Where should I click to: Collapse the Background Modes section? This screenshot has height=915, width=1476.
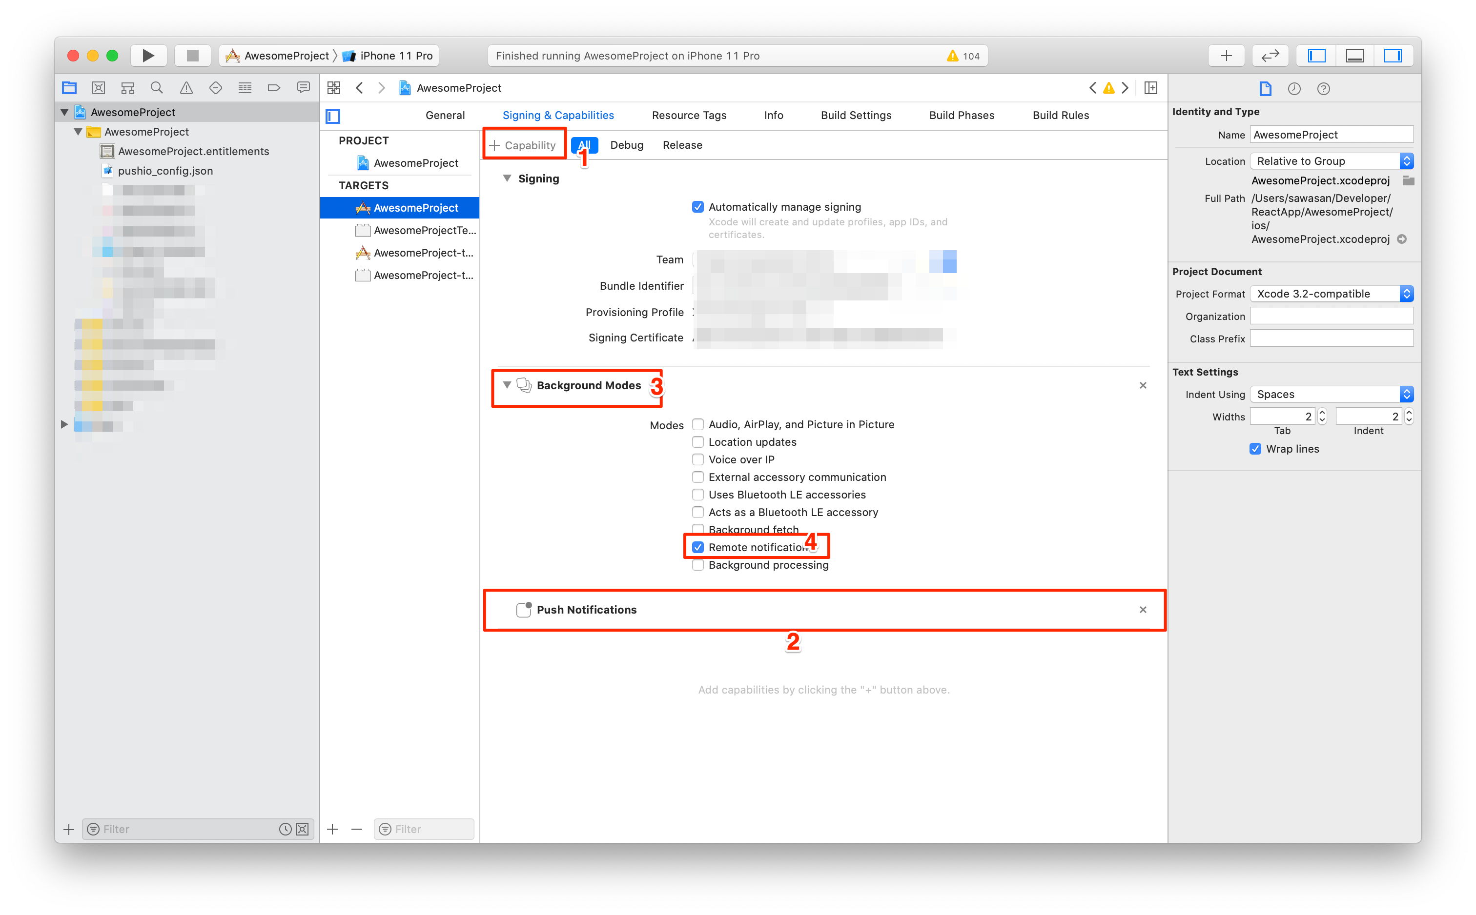[507, 385]
